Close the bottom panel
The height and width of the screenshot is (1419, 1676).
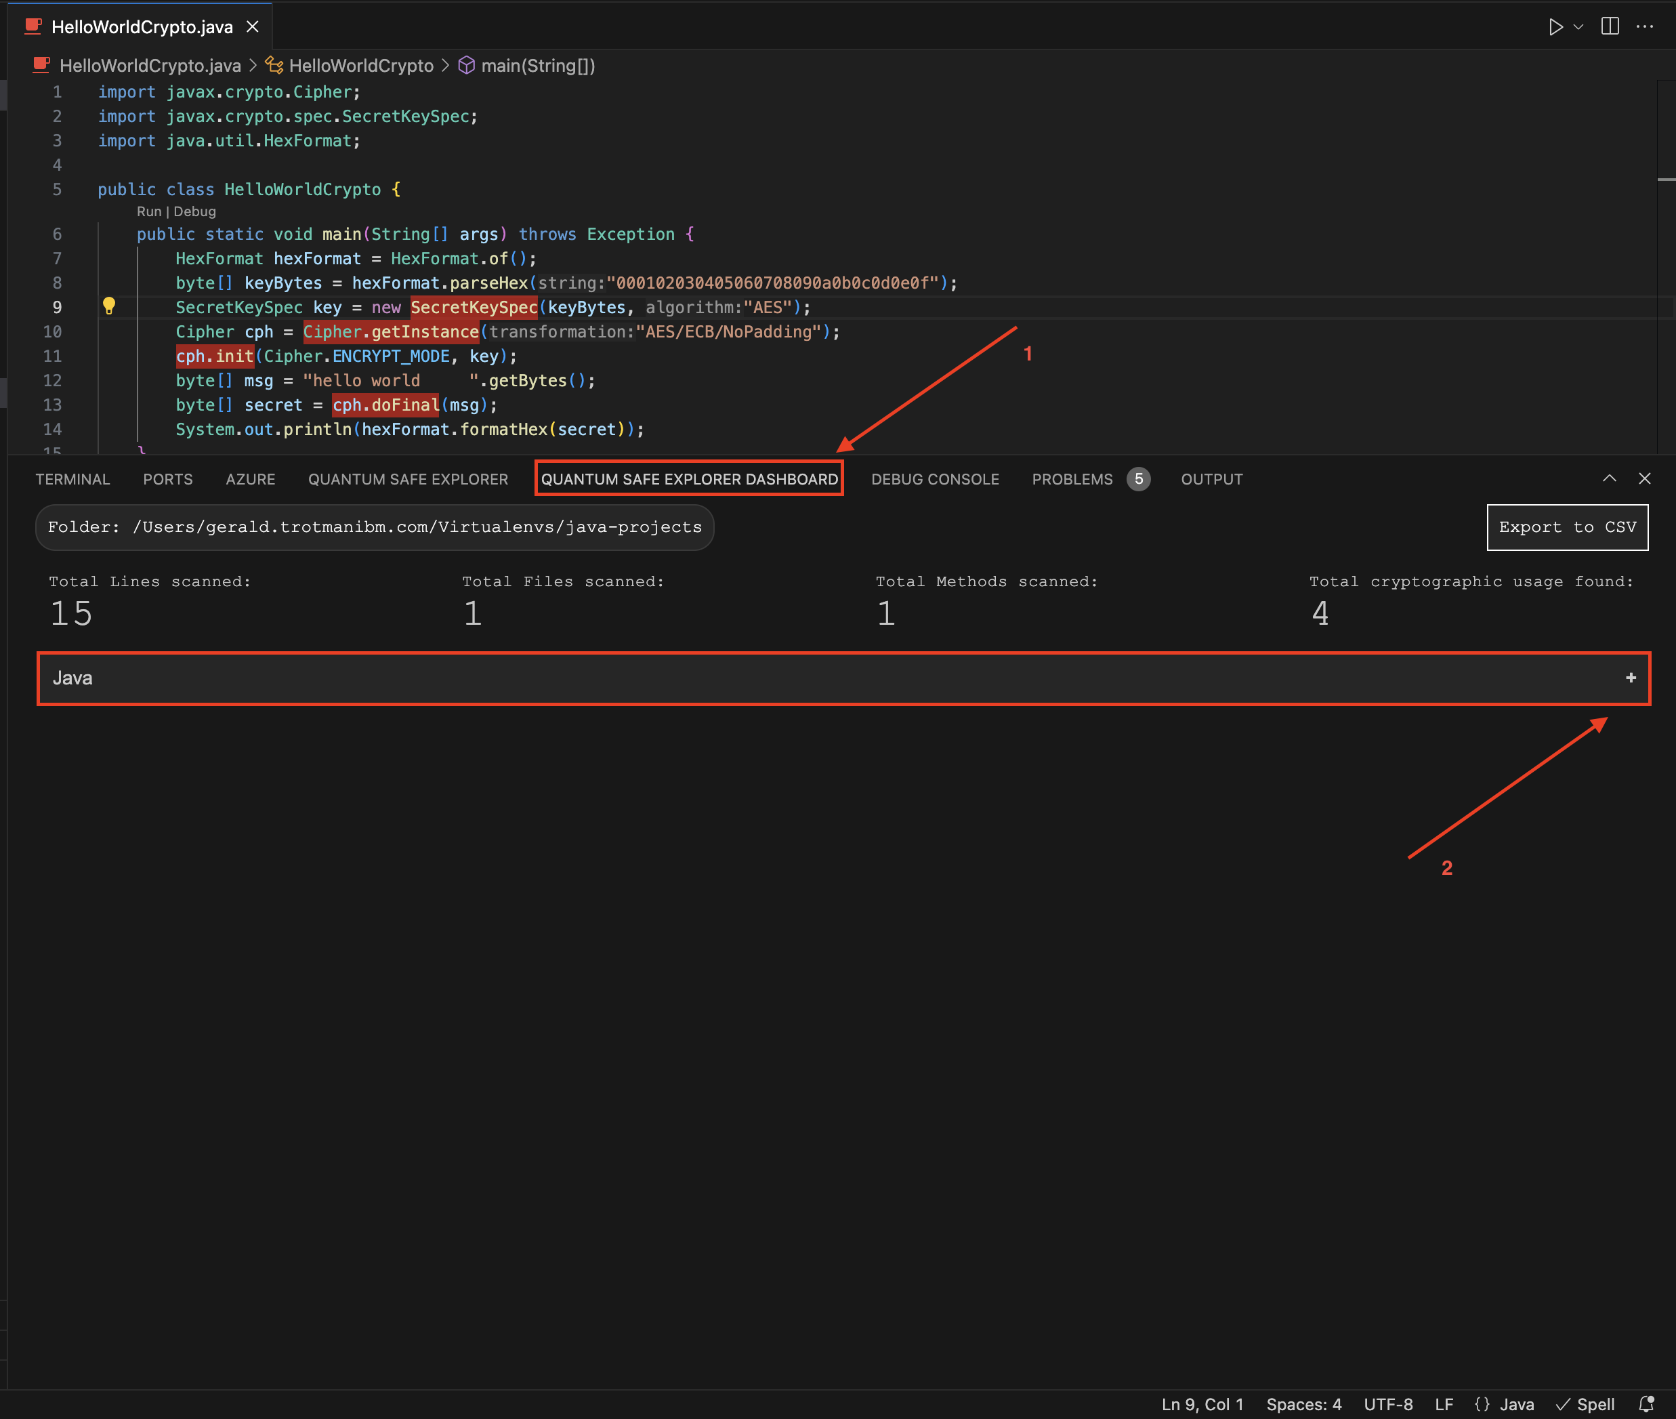pyautogui.click(x=1645, y=478)
